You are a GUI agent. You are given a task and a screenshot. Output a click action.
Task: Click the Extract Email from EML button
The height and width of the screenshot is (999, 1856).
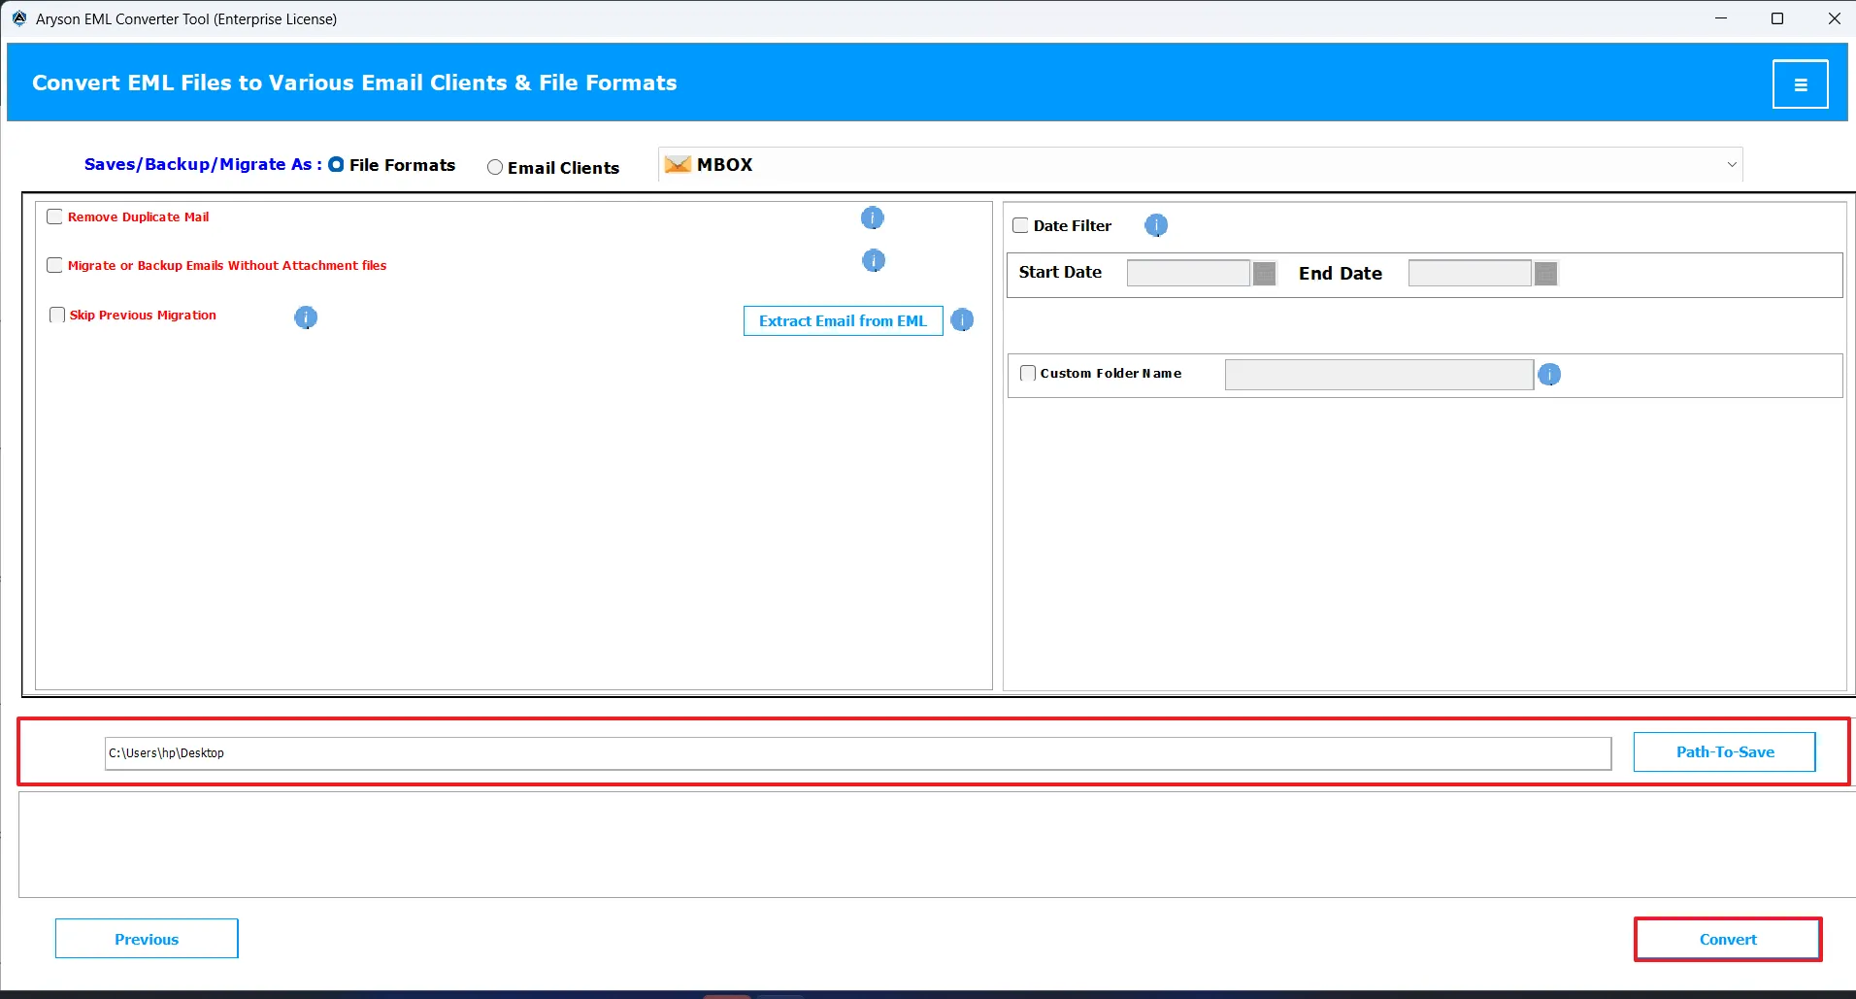[843, 321]
